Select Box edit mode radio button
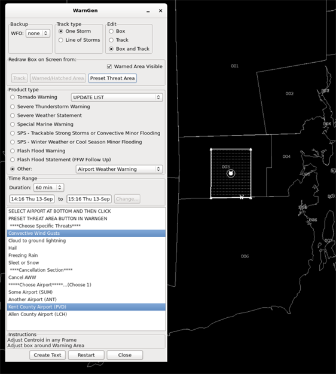The image size is (336, 374). coord(111,31)
